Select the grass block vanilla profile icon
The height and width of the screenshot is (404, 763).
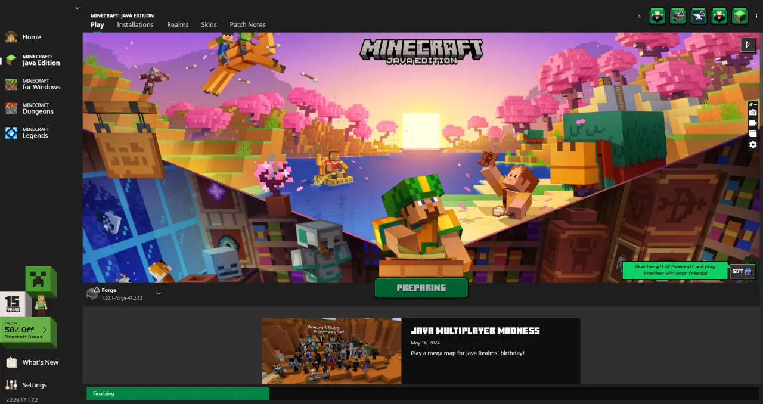click(740, 16)
